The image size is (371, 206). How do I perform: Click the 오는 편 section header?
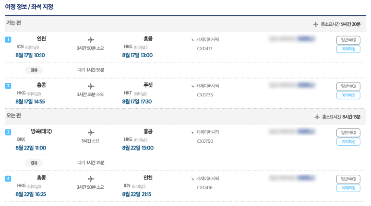13,115
